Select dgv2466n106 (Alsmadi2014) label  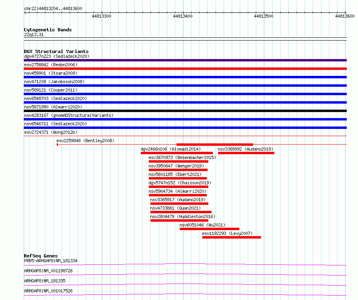pyautogui.click(x=171, y=149)
